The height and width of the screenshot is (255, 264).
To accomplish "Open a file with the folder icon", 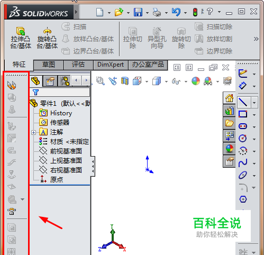I will coord(119,12).
